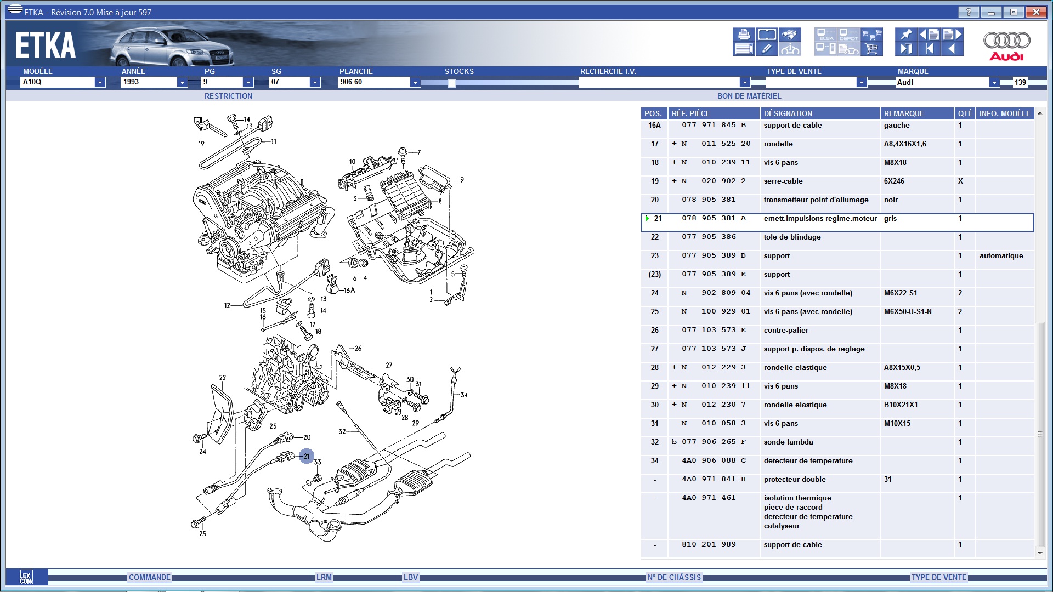Click the ELSA link icon
Image resolution: width=1053 pixels, height=592 pixels.
coord(826,35)
